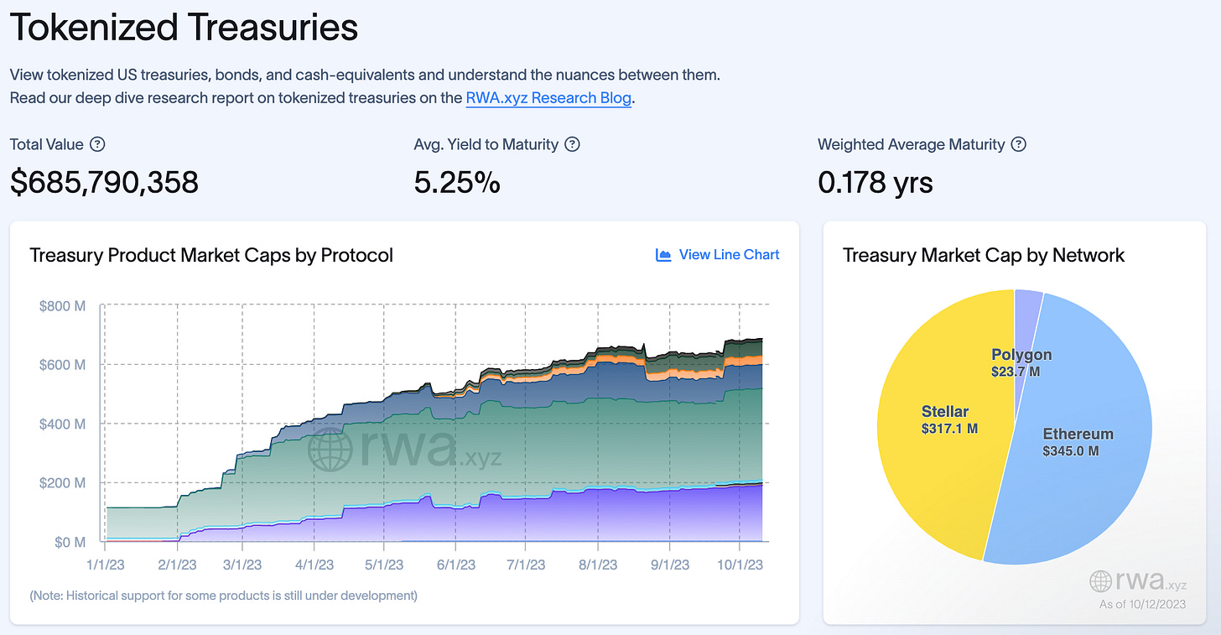This screenshot has height=635, width=1221.
Task: Click the line chart icon beside View Line Chart
Action: (663, 255)
